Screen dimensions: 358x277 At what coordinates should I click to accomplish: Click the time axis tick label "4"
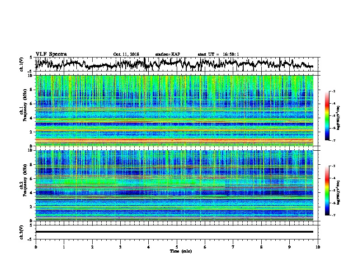149,247
